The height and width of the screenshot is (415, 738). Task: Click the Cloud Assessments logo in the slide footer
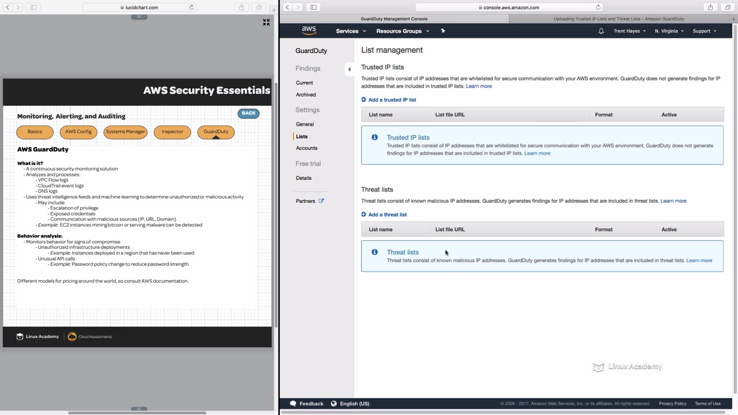click(90, 337)
